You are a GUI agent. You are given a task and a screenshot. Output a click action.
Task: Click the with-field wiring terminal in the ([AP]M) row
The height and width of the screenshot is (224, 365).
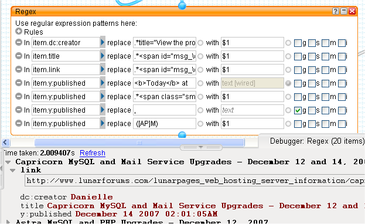pyautogui.click(x=288, y=124)
